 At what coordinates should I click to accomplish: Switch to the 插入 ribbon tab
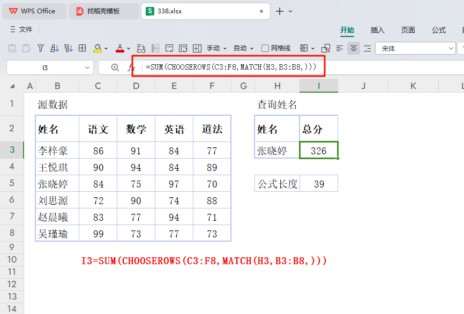[x=378, y=30]
